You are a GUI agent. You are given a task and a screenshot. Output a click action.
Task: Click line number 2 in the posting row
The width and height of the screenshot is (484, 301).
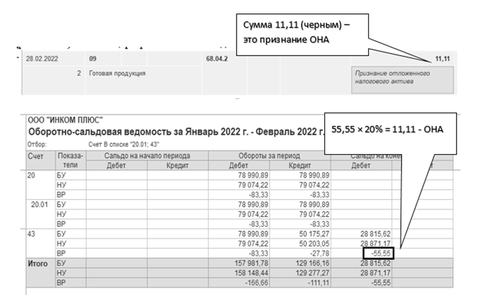79,73
